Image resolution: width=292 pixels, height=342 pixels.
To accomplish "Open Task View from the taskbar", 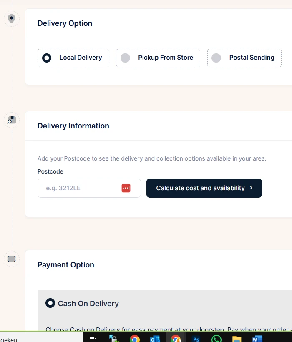I will (x=93, y=339).
